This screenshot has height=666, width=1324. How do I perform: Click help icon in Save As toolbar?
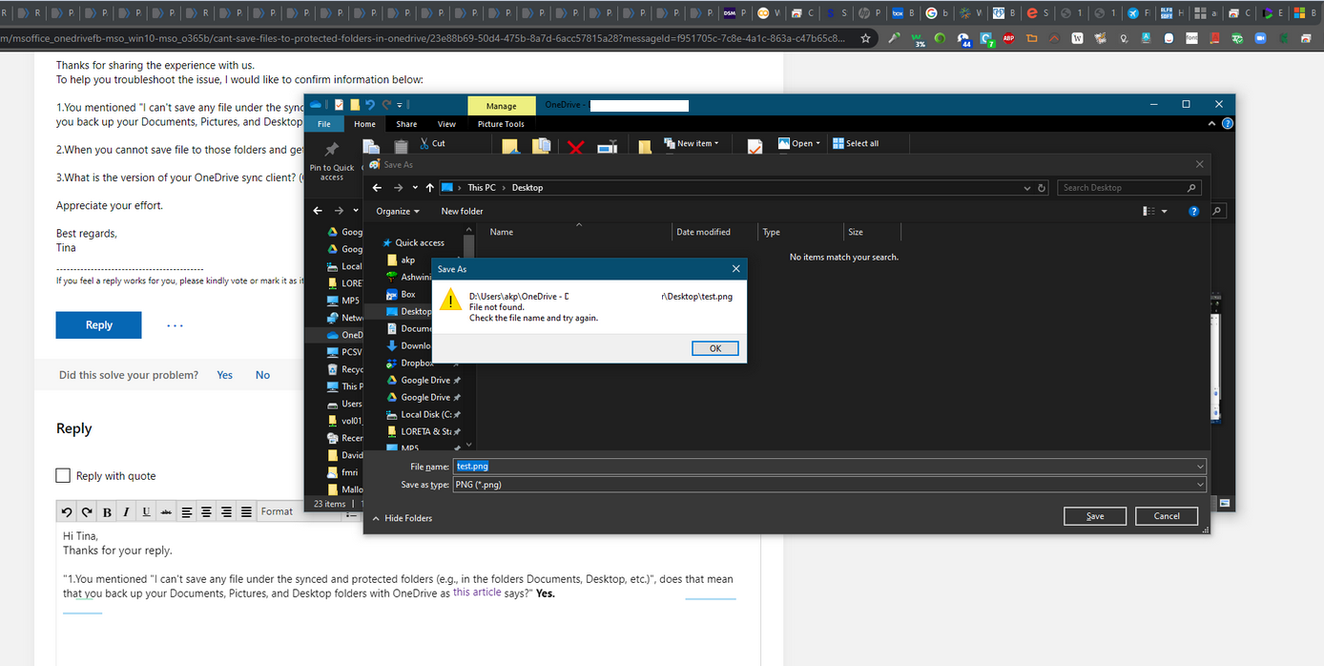click(1193, 211)
